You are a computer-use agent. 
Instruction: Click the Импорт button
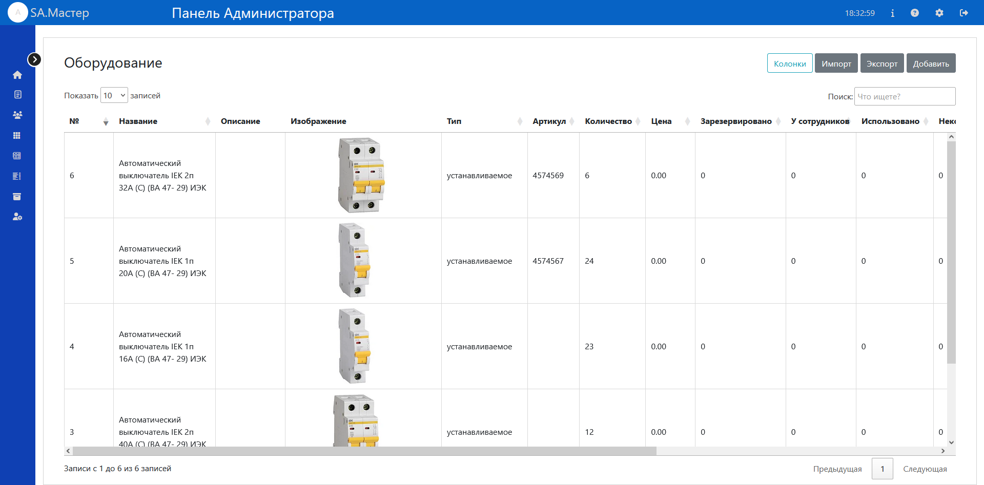pos(836,64)
